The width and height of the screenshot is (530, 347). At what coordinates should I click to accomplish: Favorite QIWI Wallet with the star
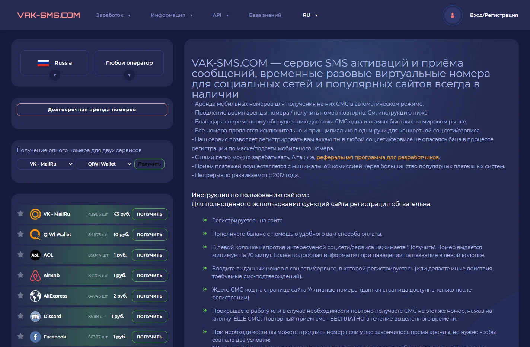[20, 234]
